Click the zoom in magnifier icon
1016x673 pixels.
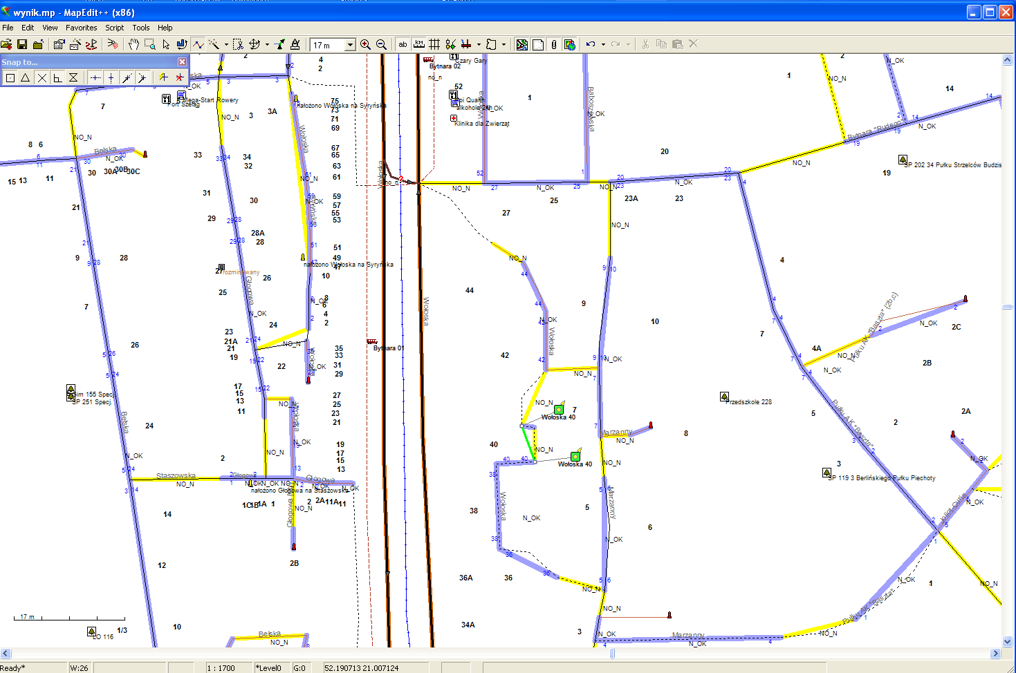click(365, 44)
